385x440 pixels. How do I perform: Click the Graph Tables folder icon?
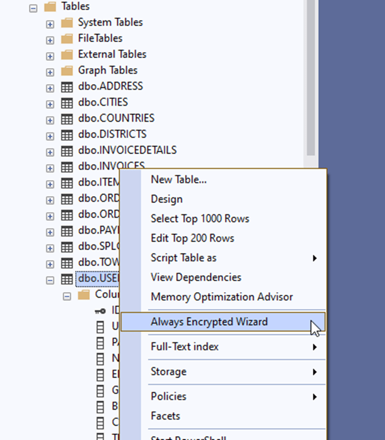click(x=68, y=70)
